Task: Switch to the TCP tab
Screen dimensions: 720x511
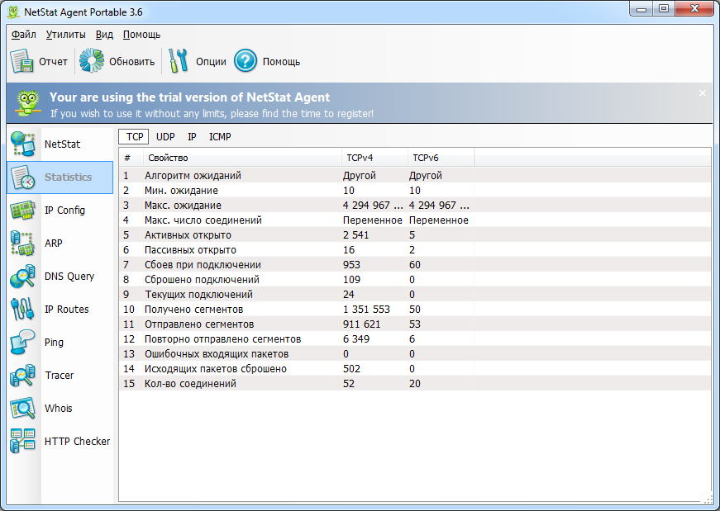Action: pyautogui.click(x=134, y=137)
